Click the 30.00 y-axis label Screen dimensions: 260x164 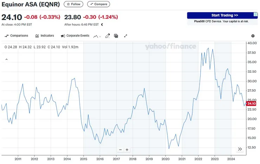pos(252,81)
